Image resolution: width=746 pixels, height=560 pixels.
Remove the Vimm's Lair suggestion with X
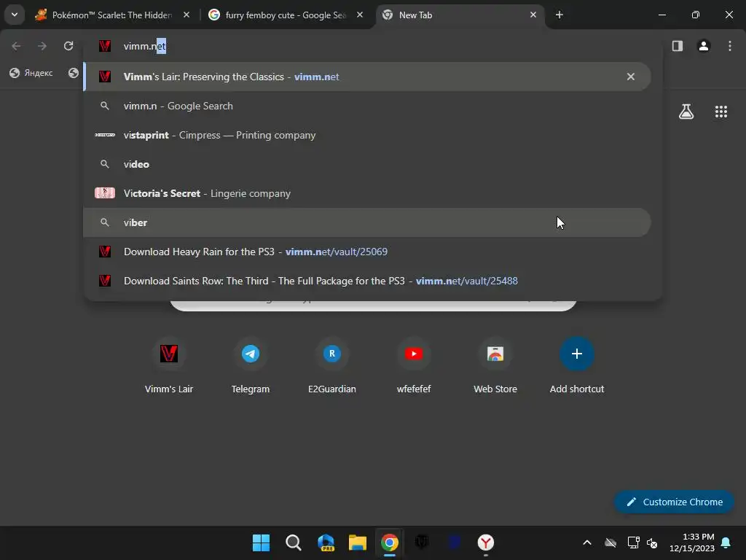[x=630, y=77]
